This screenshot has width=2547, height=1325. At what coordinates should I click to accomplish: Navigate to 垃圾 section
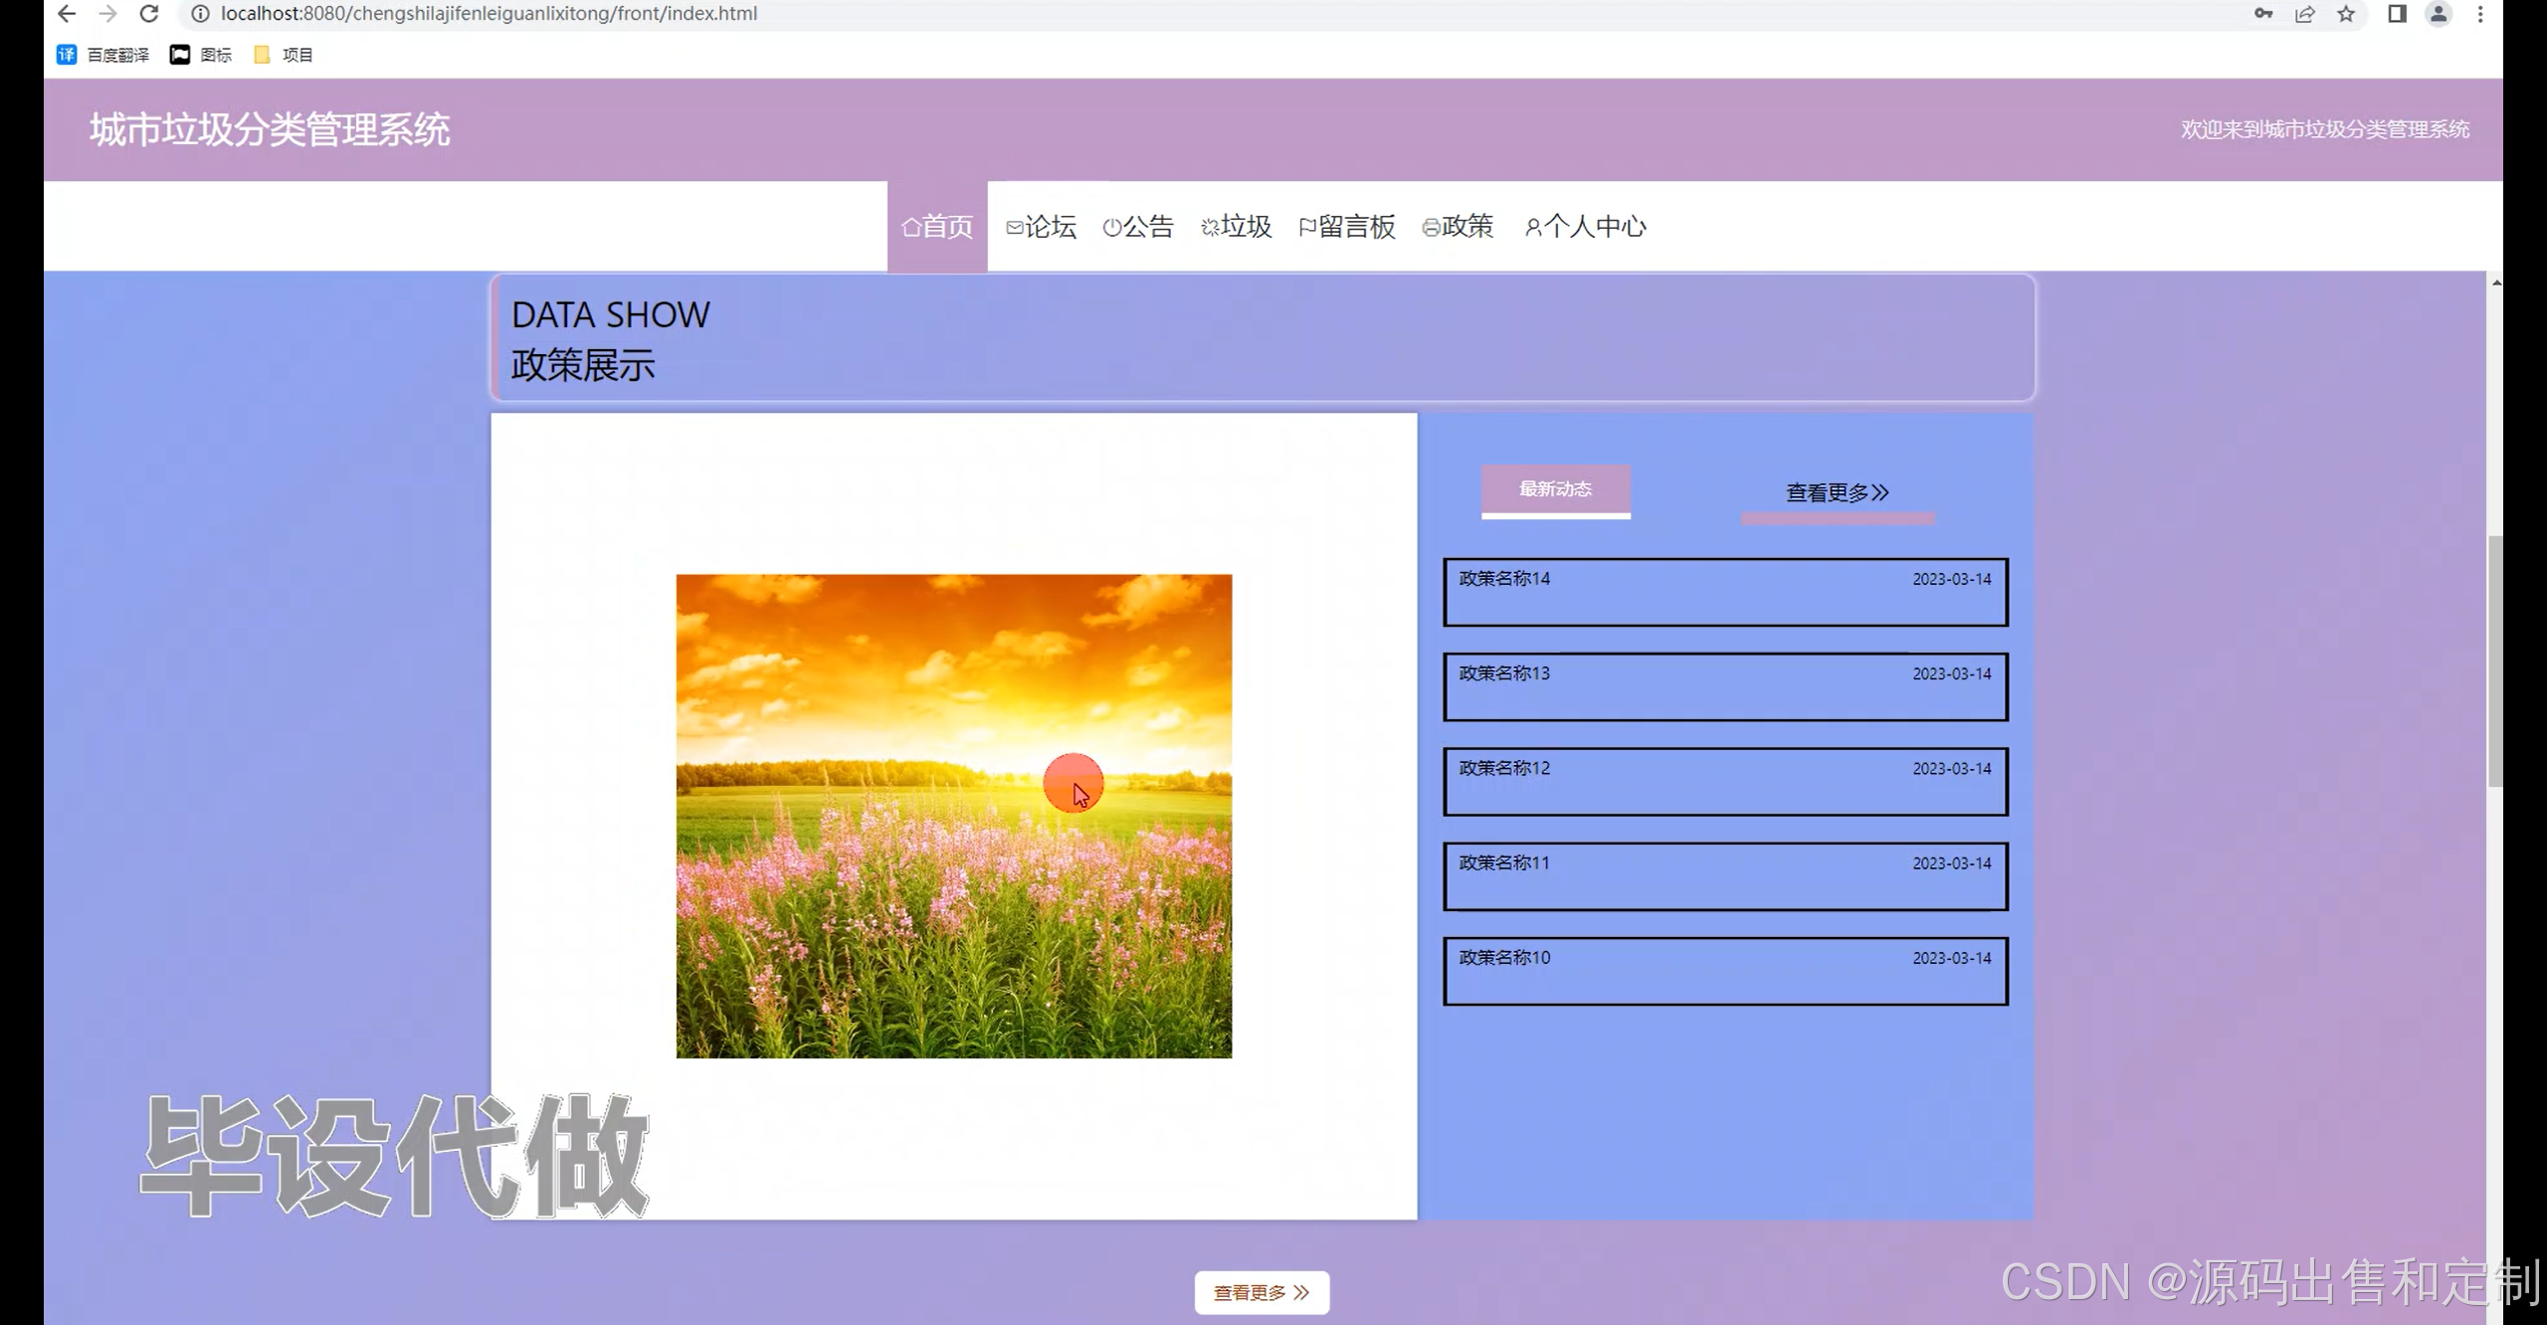point(1236,227)
